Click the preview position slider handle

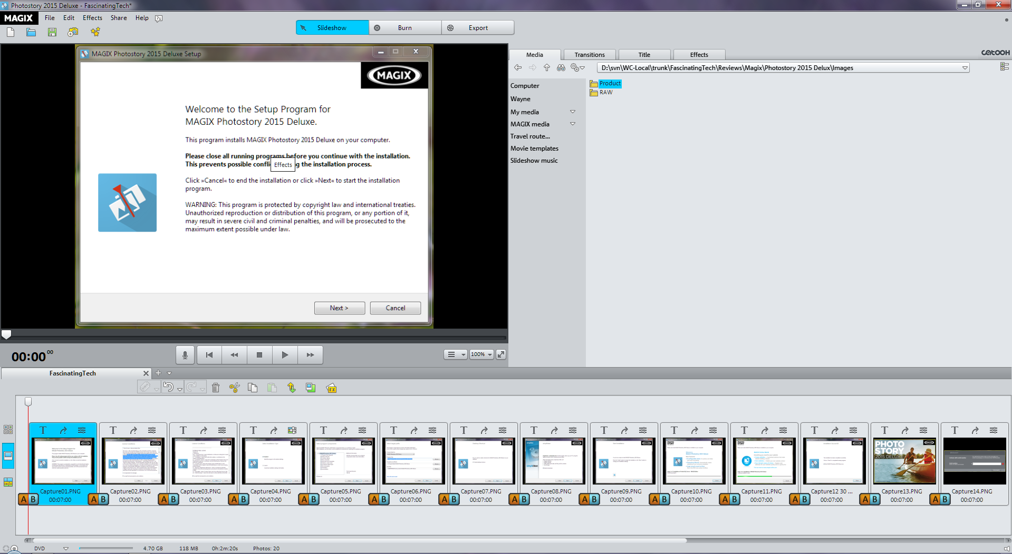coord(6,334)
